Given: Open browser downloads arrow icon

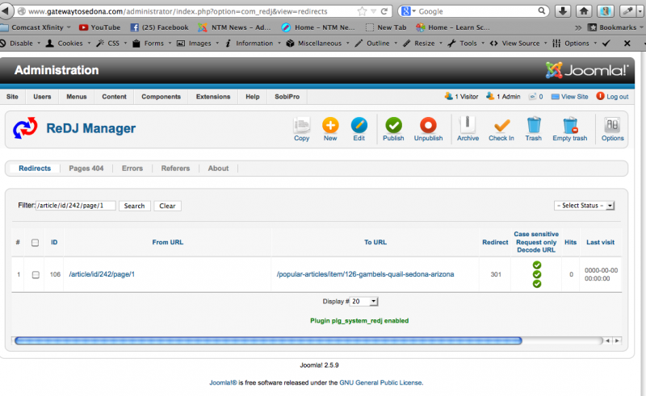Looking at the screenshot, I should pos(562,11).
